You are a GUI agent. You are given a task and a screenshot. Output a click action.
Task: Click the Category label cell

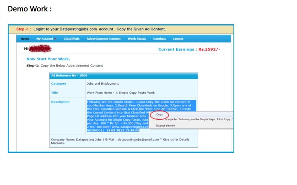click(x=67, y=84)
